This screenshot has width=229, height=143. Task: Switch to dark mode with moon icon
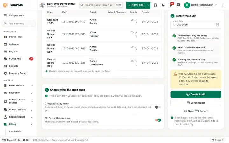pos(163,5)
